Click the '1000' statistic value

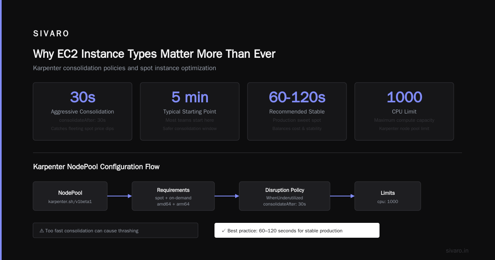[x=404, y=97]
